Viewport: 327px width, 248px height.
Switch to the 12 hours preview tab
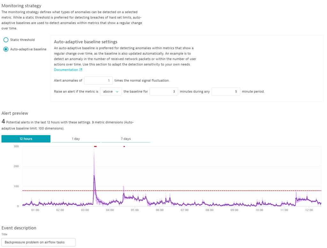pyautogui.click(x=26, y=139)
